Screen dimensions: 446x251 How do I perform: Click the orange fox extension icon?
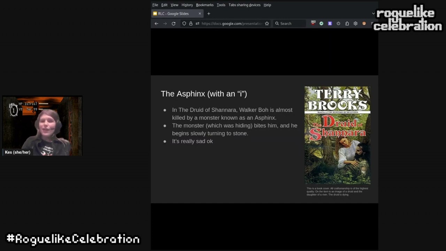pos(364,23)
